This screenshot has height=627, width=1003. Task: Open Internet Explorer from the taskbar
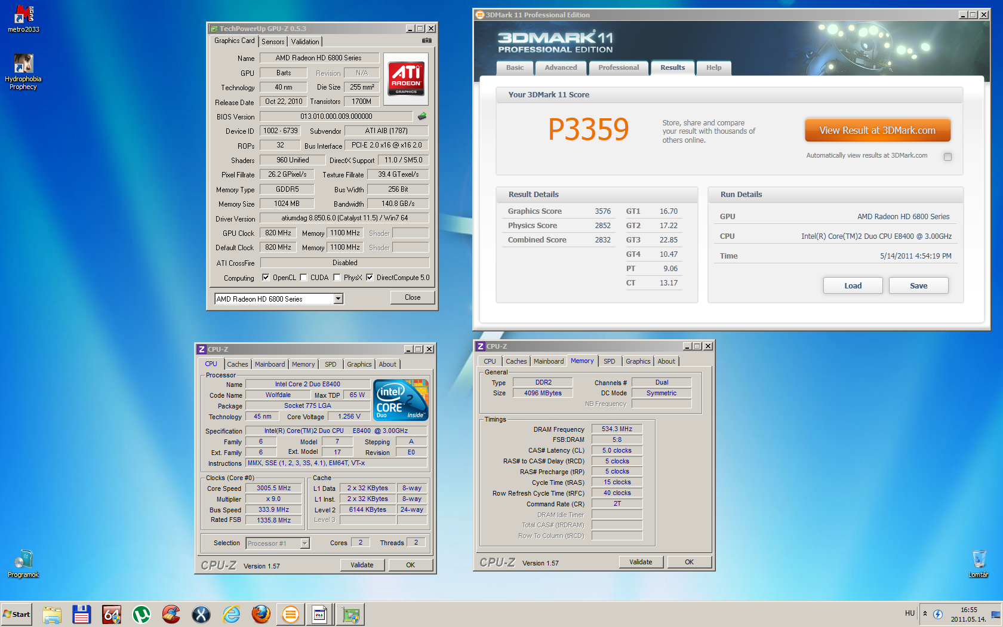point(231,614)
